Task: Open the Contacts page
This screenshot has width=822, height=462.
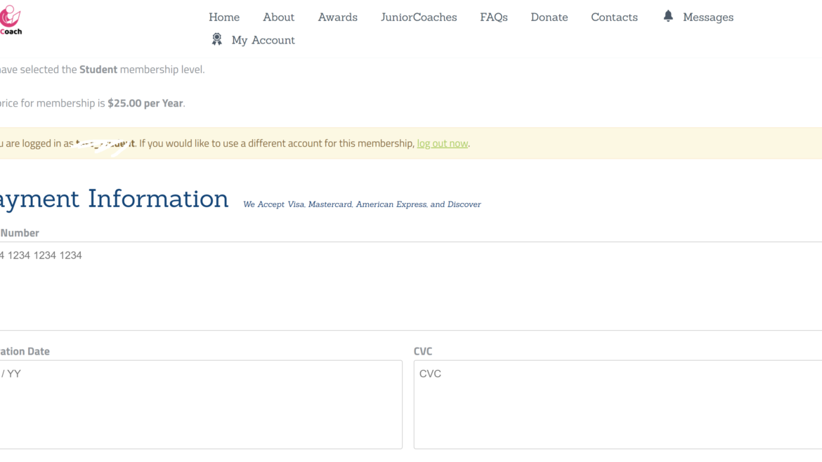Action: 614,17
